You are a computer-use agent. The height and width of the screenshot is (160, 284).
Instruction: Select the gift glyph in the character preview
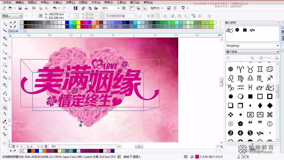tap(245, 30)
